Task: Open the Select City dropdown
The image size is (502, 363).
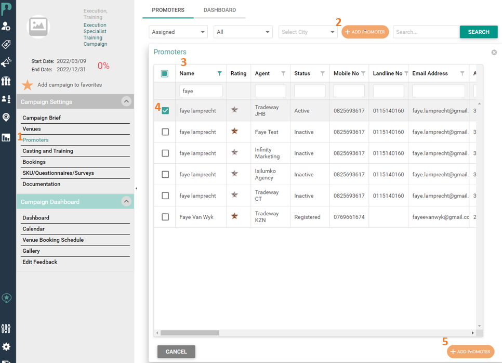Action: (308, 32)
